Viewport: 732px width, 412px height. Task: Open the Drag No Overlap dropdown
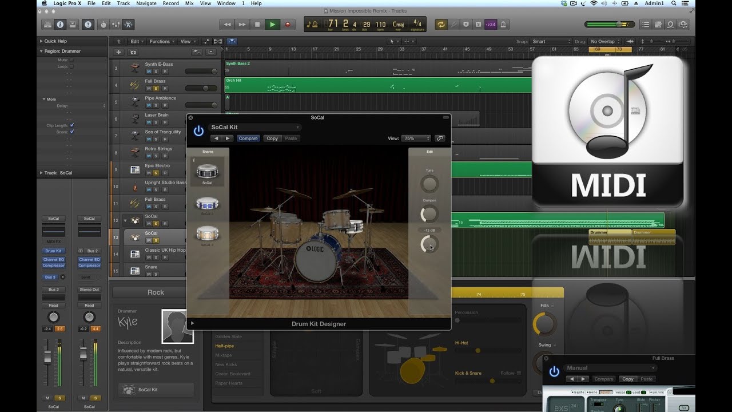click(605, 41)
